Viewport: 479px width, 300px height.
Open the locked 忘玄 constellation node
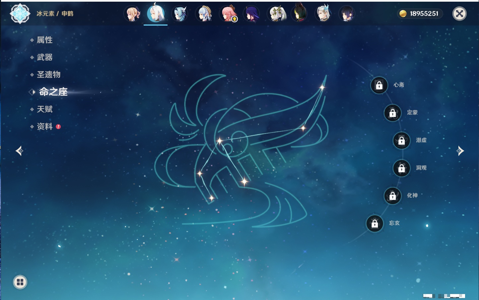click(375, 223)
